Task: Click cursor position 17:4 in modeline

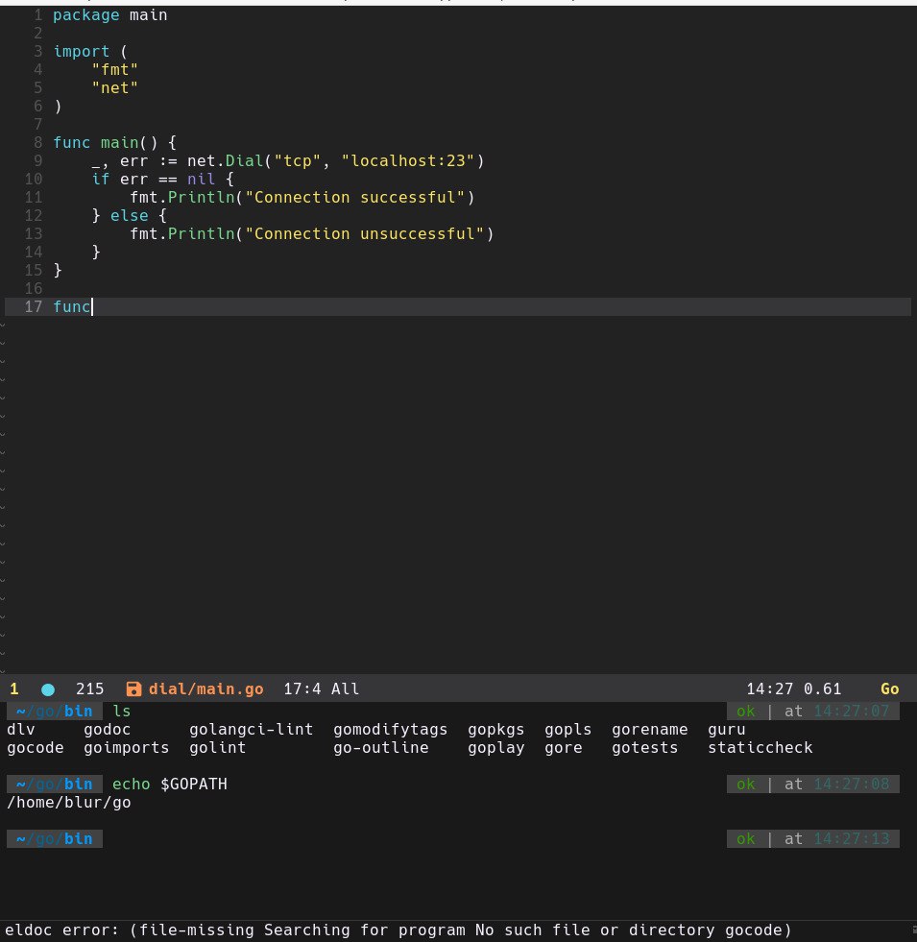Action: pyautogui.click(x=302, y=689)
